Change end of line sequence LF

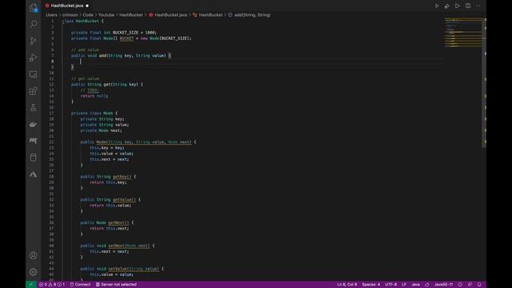[404, 285]
